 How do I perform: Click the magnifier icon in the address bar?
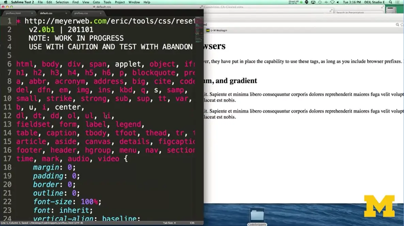pyautogui.click(x=397, y=24)
